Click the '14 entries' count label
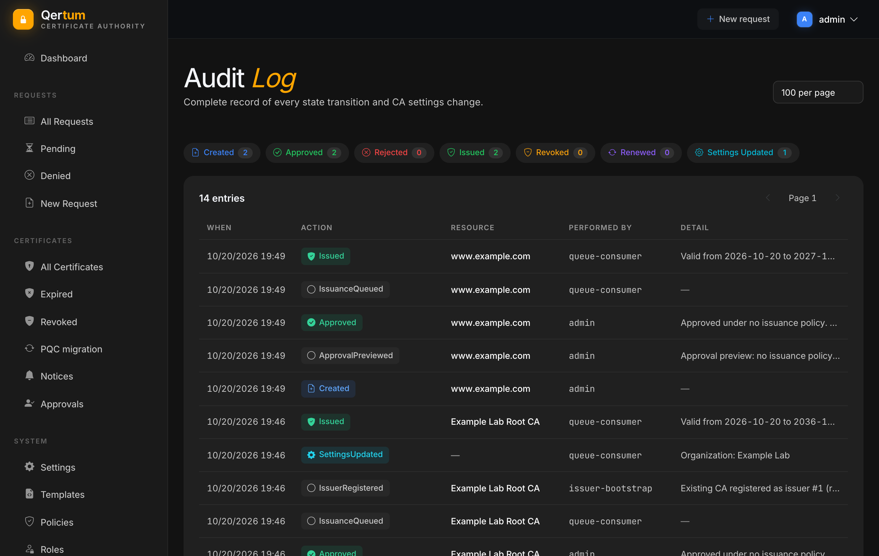Screen dimensions: 879x556 tap(222, 198)
